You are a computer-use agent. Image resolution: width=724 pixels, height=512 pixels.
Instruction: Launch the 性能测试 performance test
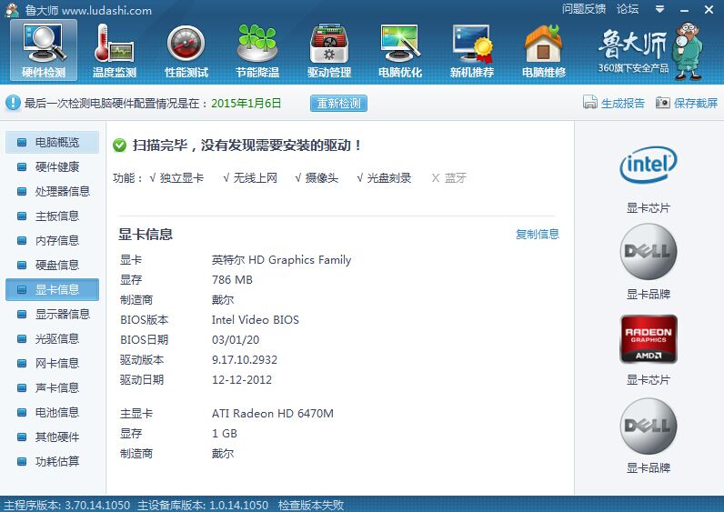click(x=186, y=51)
